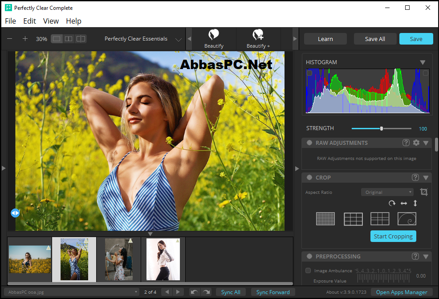Select the four-quadrant crop grid overlay
439x299 pixels.
(x=380, y=219)
